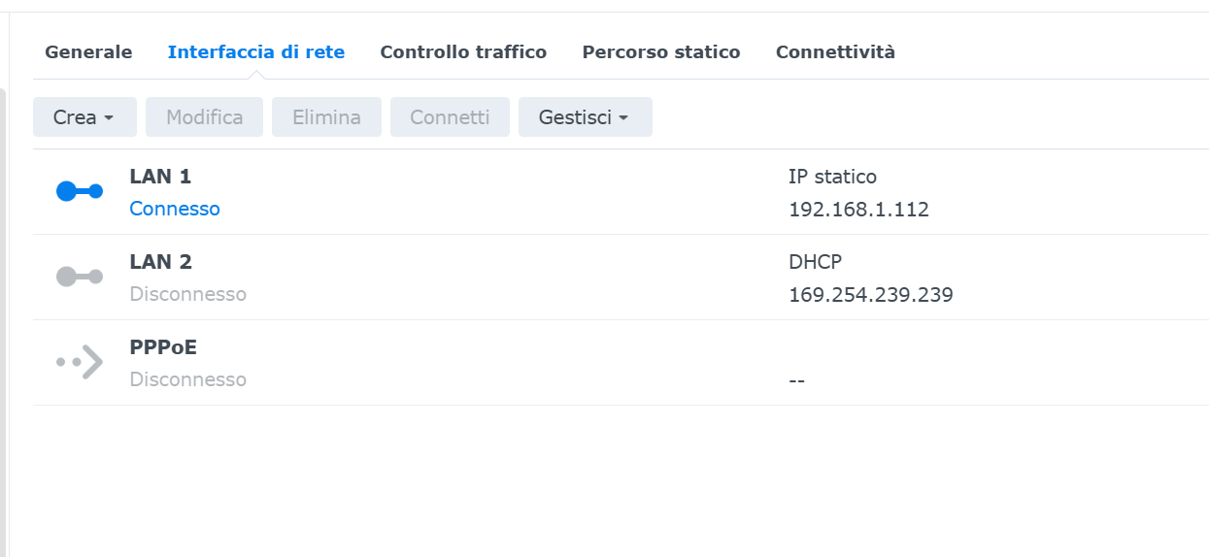The image size is (1209, 557).
Task: Select the Interfaccia di rete tab
Action: click(x=256, y=52)
